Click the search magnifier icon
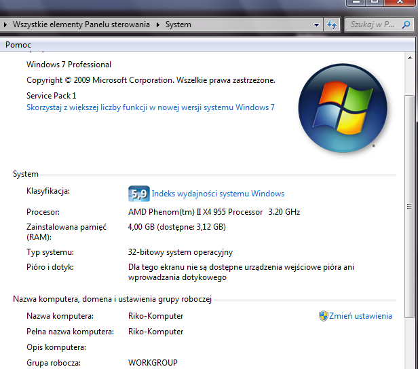 tap(406, 24)
